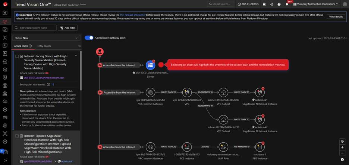Click attack paths list scrollbar
The height and width of the screenshot is (165, 349).
tap(81, 71)
